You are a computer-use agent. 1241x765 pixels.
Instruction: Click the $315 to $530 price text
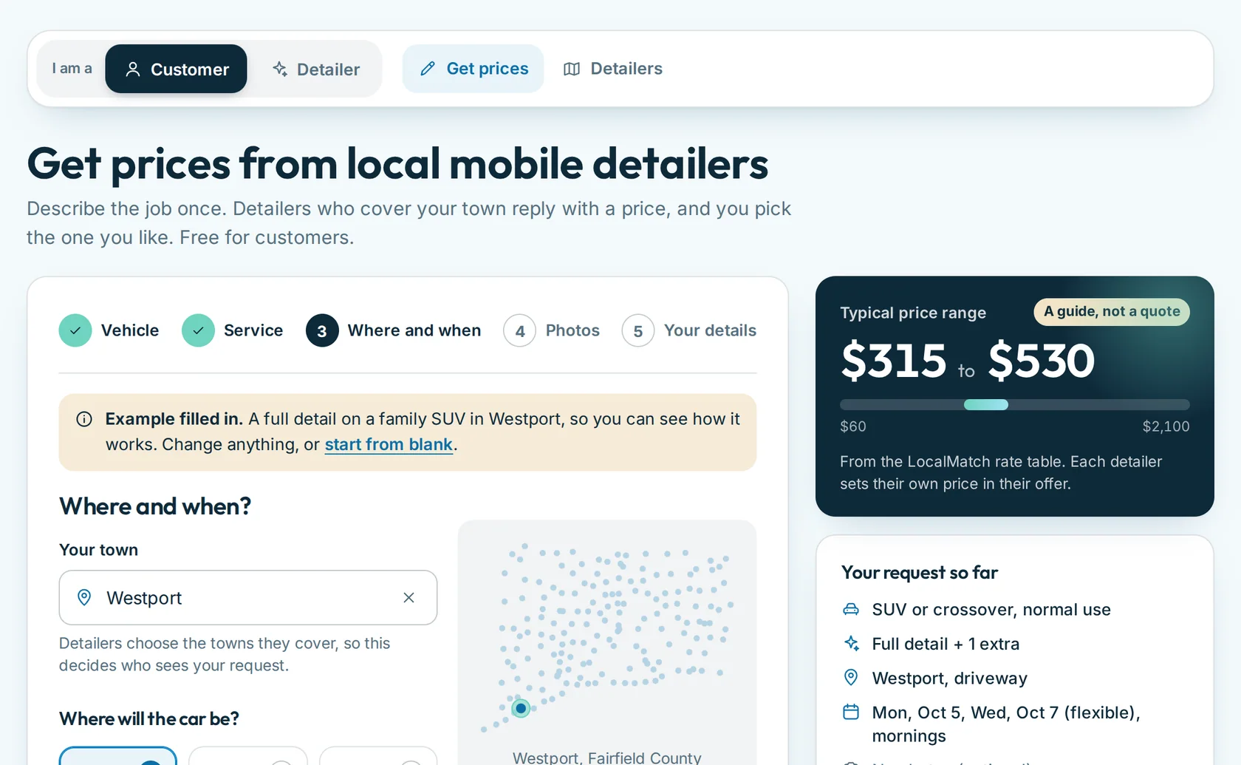click(x=968, y=361)
